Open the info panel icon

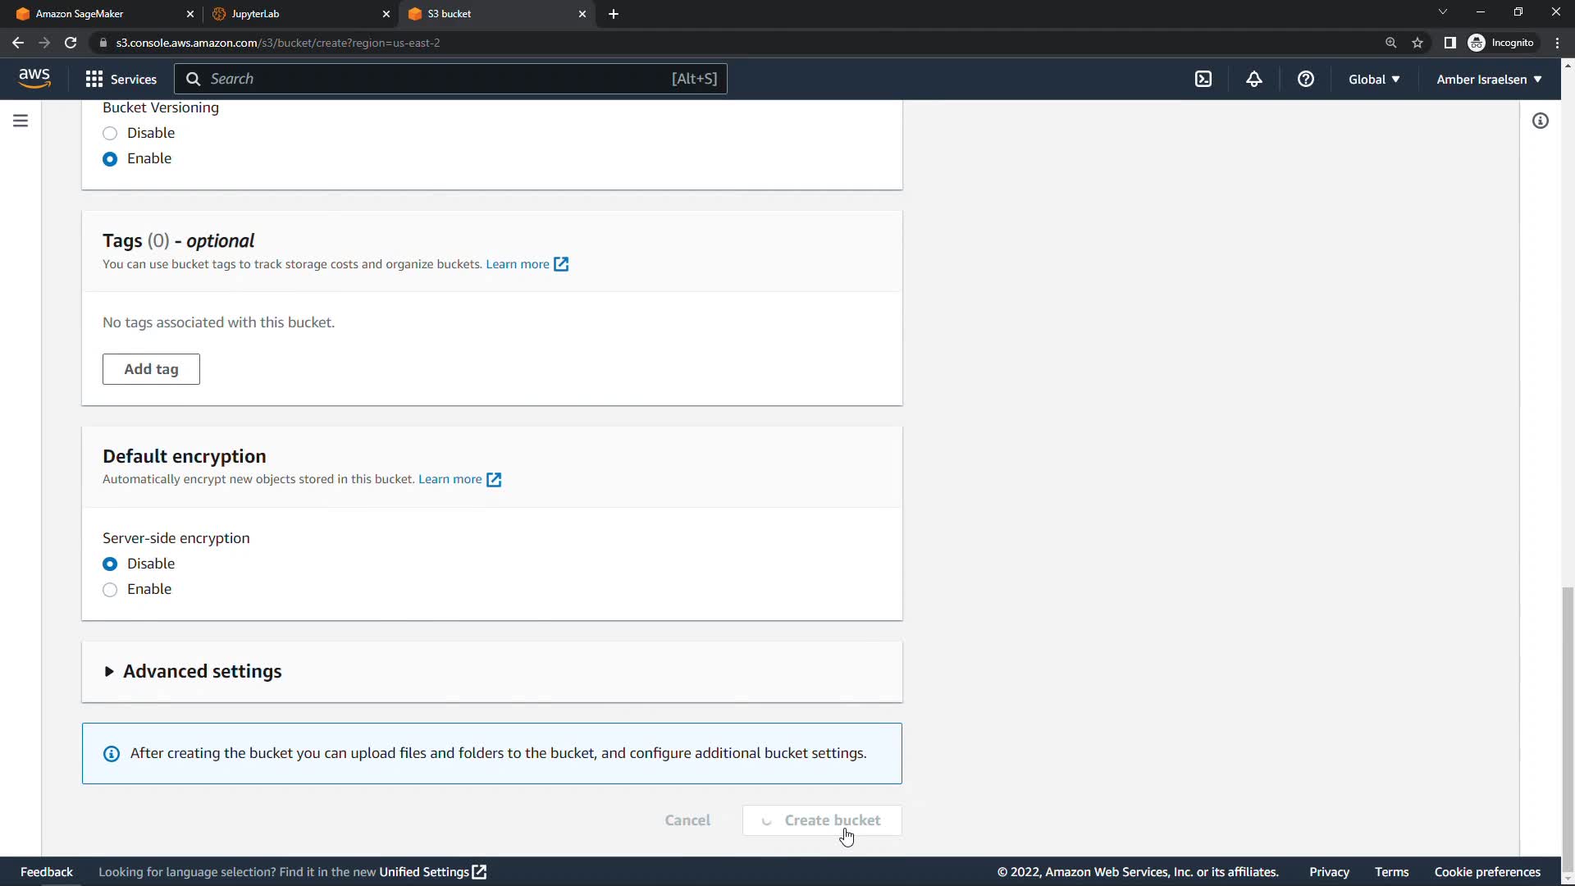coord(1541,121)
